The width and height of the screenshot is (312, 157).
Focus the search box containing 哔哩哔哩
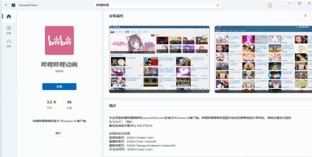[x=158, y=5]
